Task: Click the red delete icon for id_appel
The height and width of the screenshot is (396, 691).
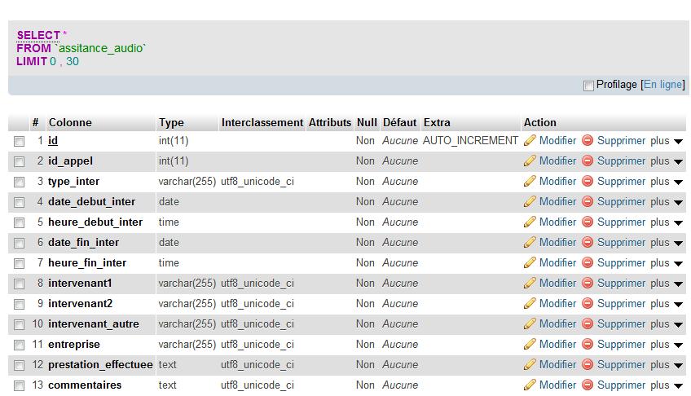Action: point(588,161)
